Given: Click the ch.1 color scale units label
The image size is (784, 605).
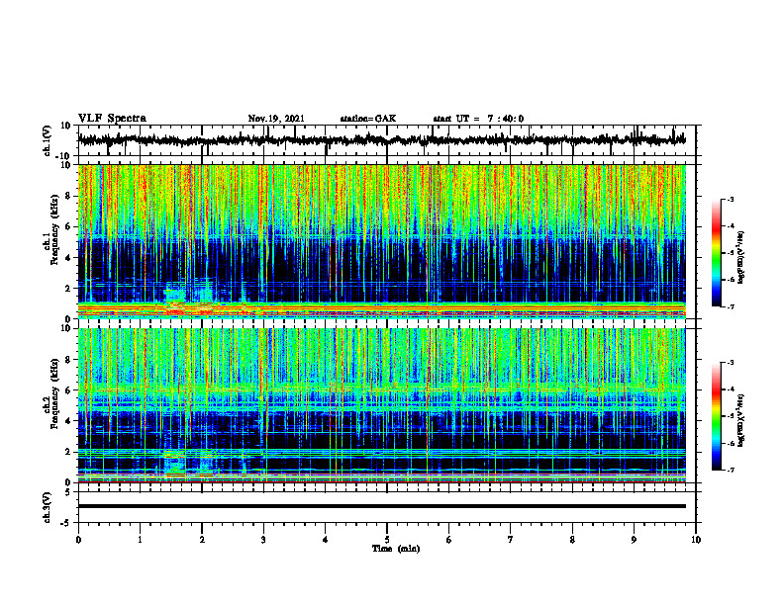Looking at the screenshot, I should pyautogui.click(x=741, y=257).
